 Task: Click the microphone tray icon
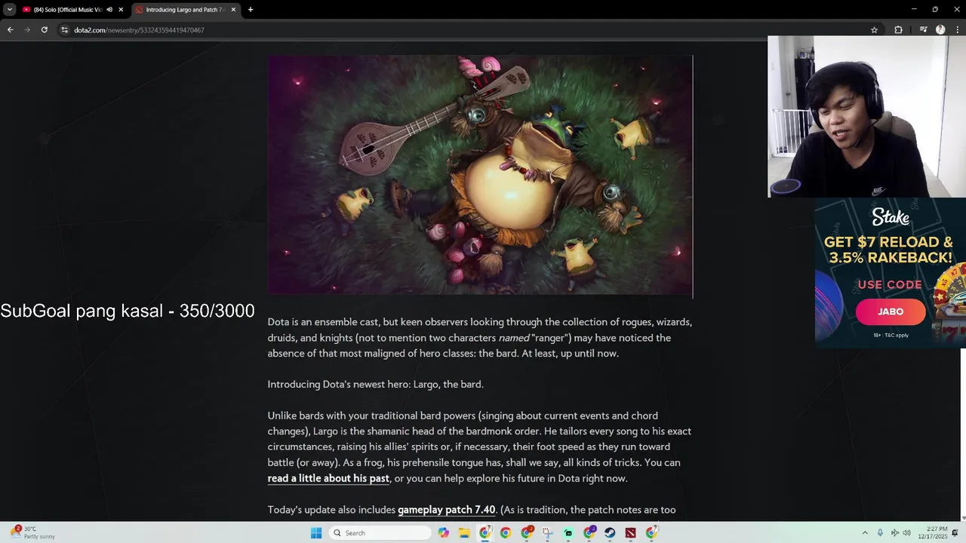click(x=880, y=533)
